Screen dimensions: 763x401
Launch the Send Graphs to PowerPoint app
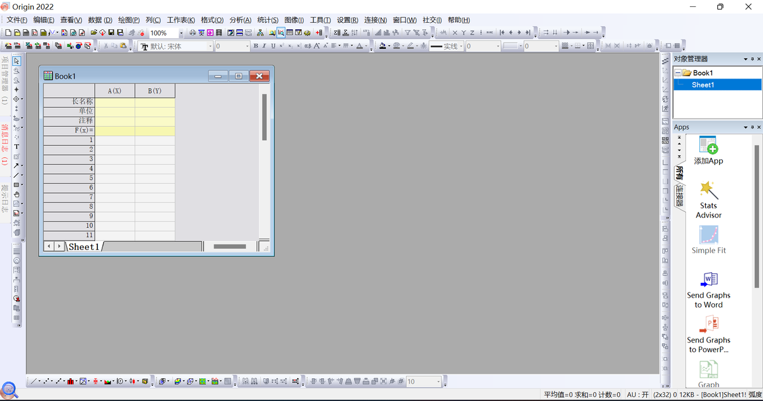click(708, 335)
